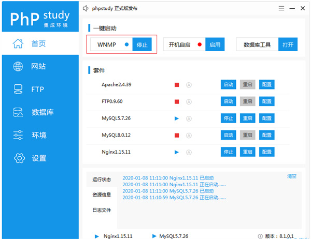Viewport: 311px width, 239px height.
Task: Click the 开机自启 red status dot
Action: point(200,44)
